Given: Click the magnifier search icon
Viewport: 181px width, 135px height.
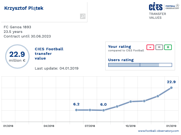Looking at the screenshot, I should (83, 17).
